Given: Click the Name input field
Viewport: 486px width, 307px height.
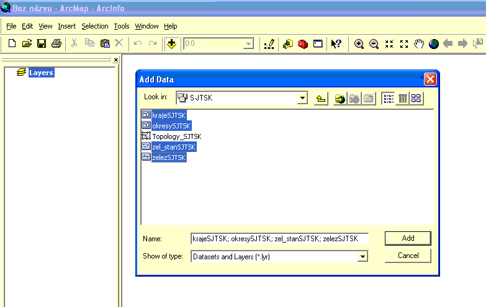Looking at the screenshot, I should [x=279, y=239].
